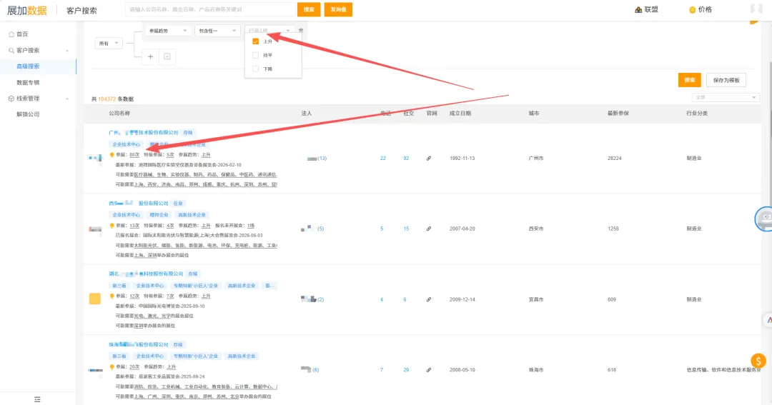This screenshot has height=405, width=772.
Task: Click the user avatar in top right
Action: click(756, 9)
